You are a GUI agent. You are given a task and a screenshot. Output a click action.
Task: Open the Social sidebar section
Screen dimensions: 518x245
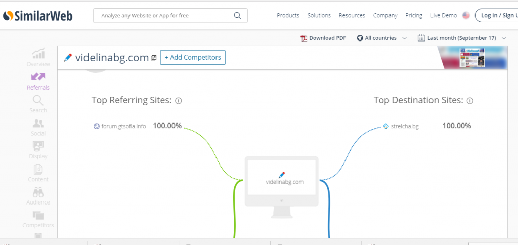[38, 127]
